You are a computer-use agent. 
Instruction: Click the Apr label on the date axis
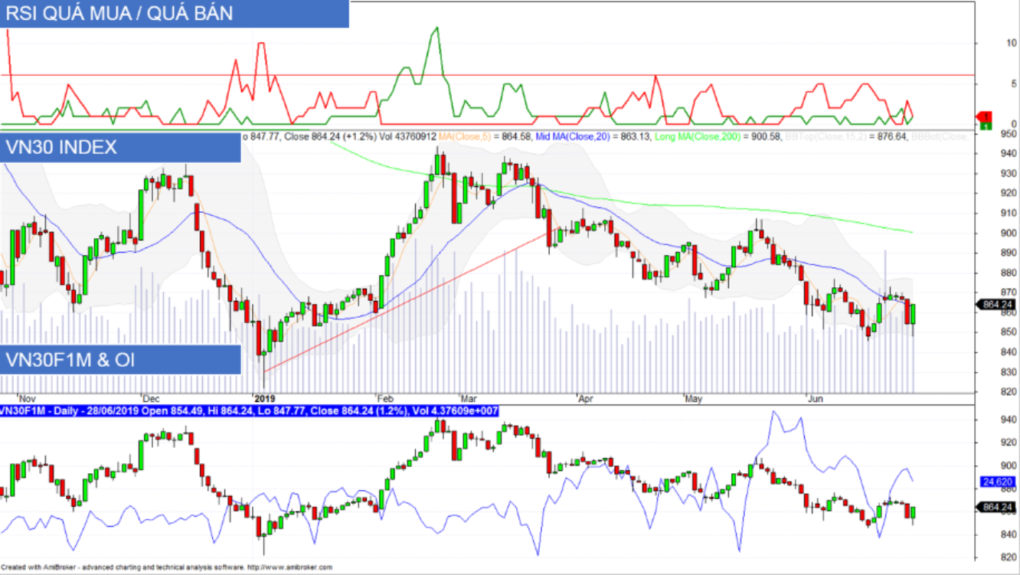pyautogui.click(x=586, y=399)
